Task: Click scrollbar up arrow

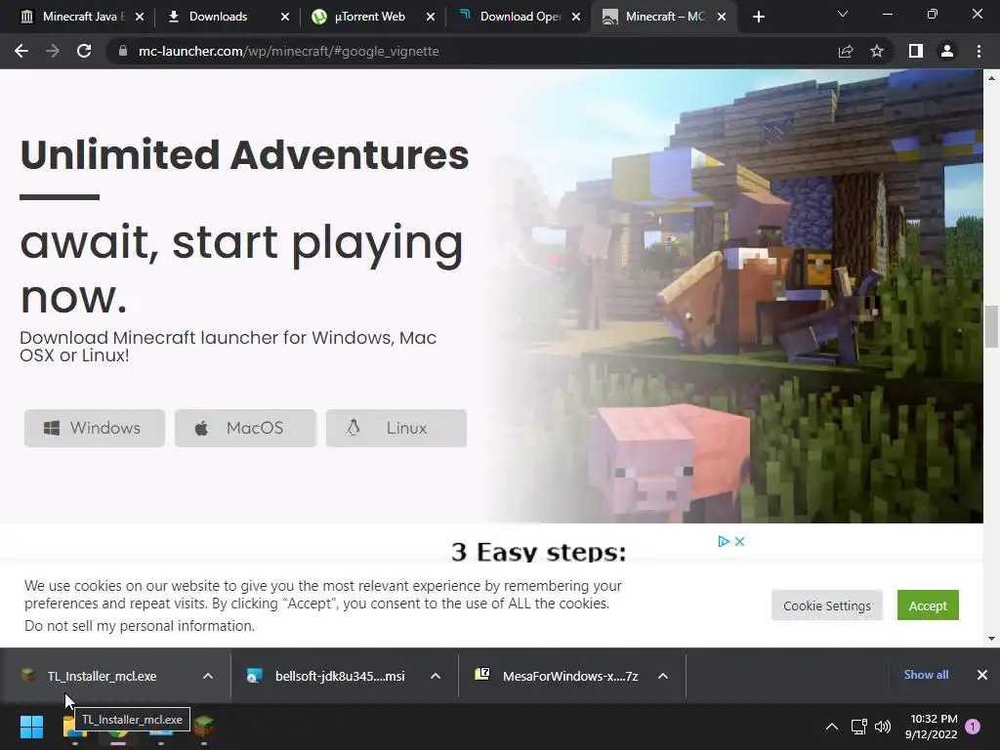Action: click(x=991, y=78)
